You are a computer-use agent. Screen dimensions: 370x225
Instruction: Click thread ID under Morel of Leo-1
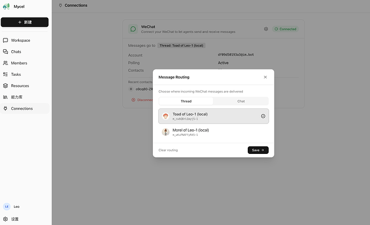pos(185,135)
